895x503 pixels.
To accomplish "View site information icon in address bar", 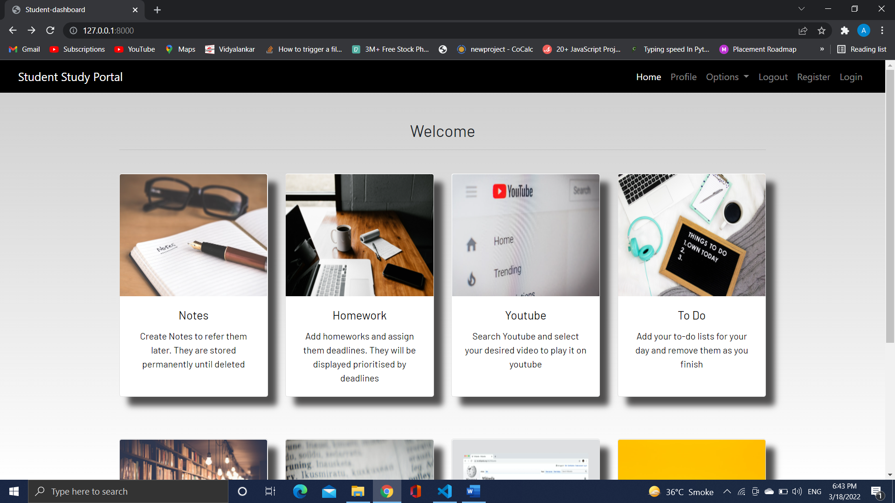I will [73, 30].
